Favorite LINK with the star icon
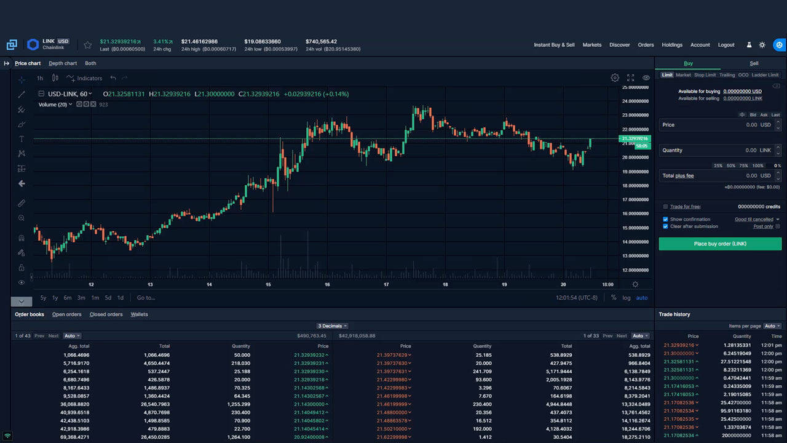Screen dimensions: 787x443 click(88, 45)
